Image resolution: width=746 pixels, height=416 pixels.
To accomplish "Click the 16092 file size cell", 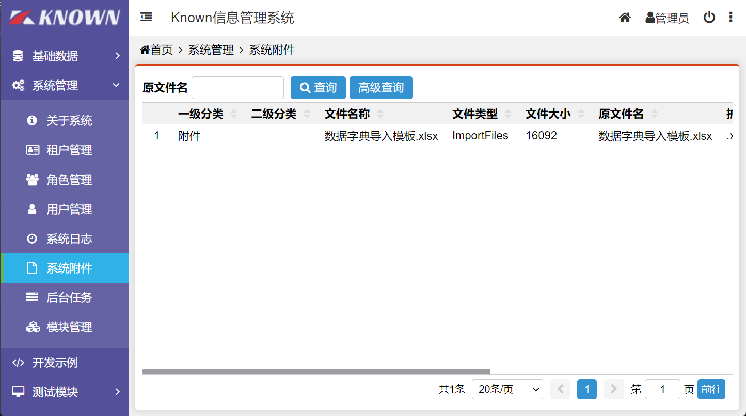I will click(x=542, y=136).
